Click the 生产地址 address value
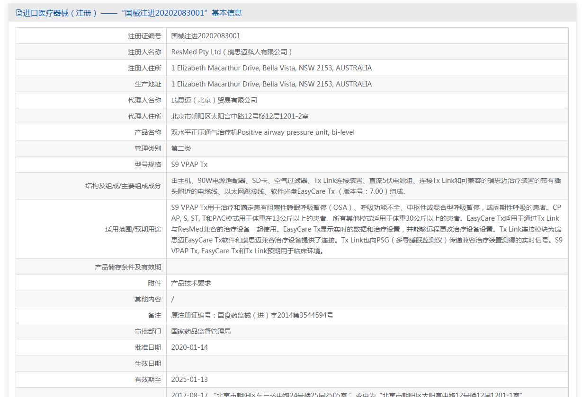 point(271,84)
